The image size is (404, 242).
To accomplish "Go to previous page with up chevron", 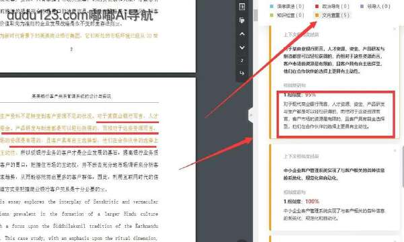I will coord(242,34).
